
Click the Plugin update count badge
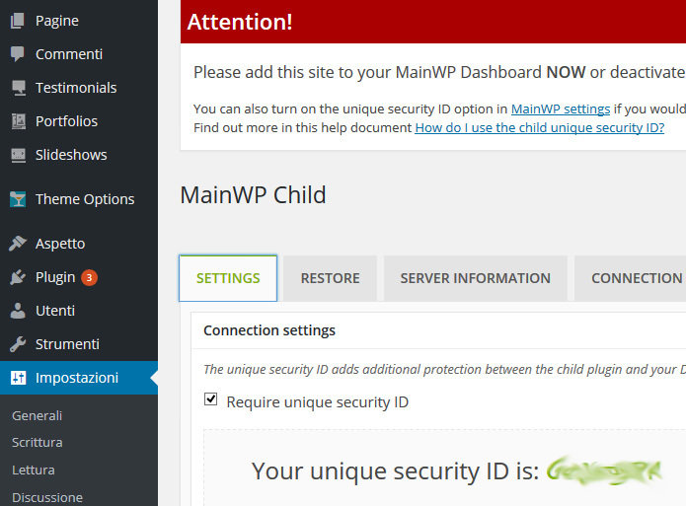89,277
